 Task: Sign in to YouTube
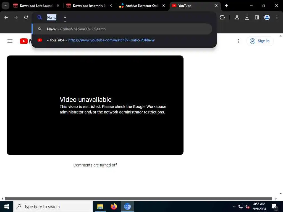[260, 41]
